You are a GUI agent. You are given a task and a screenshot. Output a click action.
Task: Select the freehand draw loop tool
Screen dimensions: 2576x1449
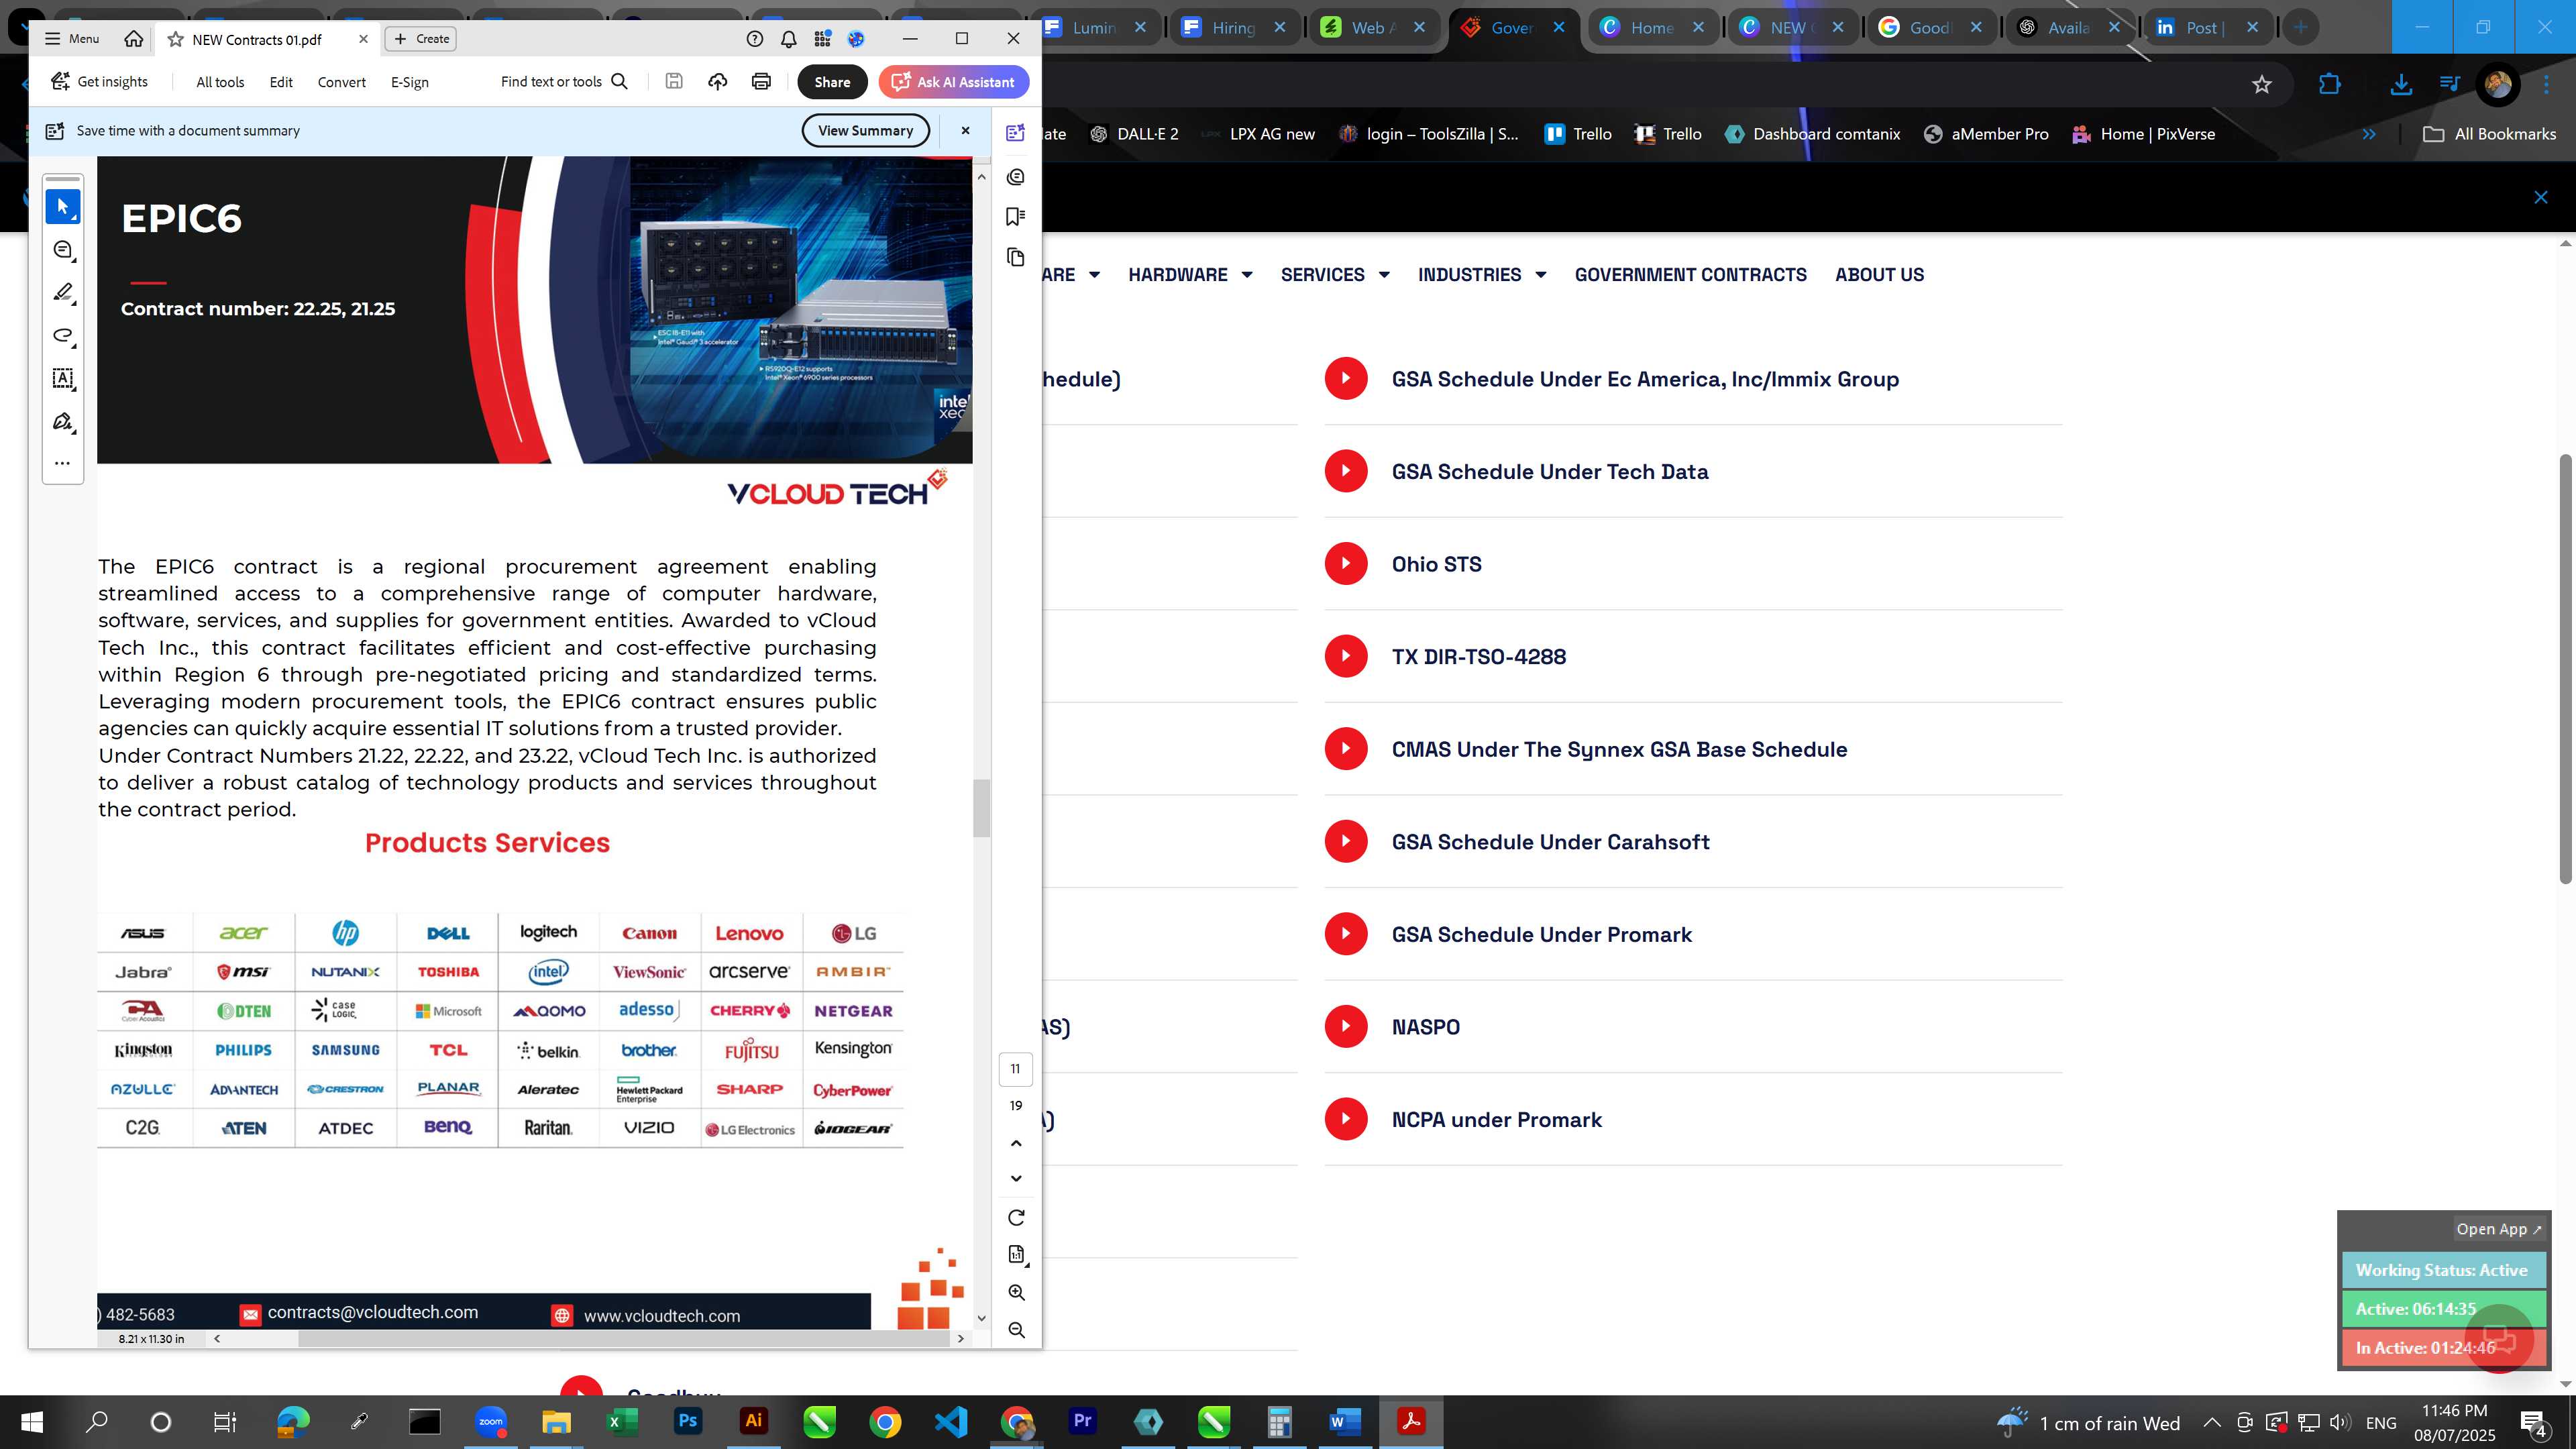tap(63, 335)
